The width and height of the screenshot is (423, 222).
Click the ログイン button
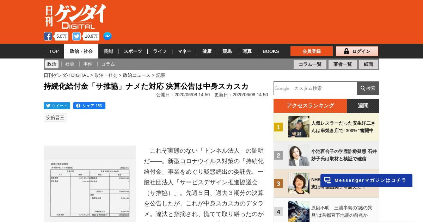357,51
